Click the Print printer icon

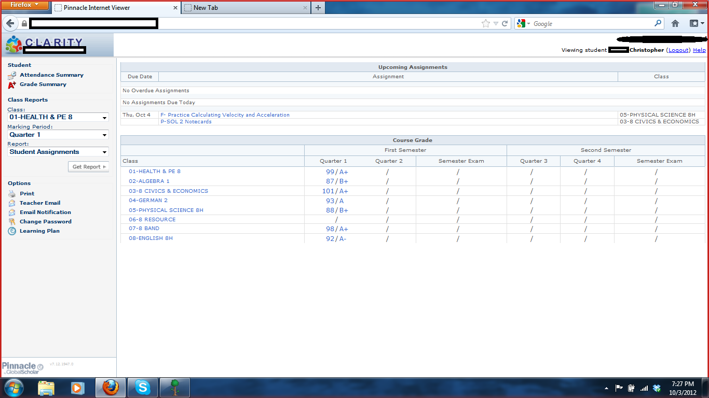(x=12, y=194)
